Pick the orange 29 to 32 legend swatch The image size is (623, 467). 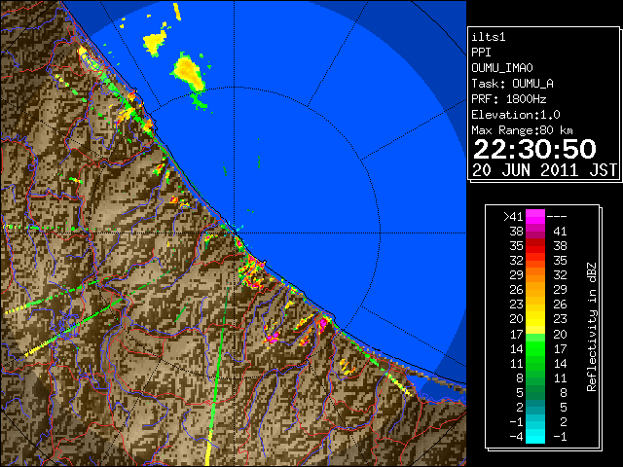(x=535, y=275)
